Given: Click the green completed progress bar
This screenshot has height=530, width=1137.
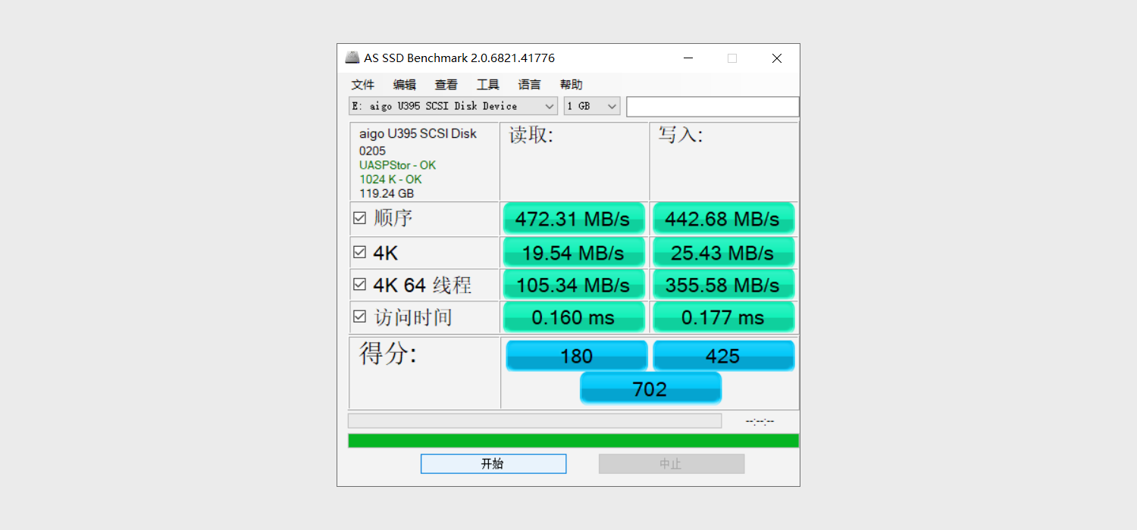Looking at the screenshot, I should tap(573, 441).
